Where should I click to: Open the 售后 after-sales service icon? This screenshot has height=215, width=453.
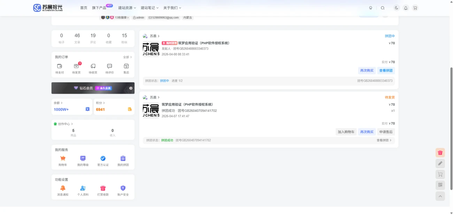[125, 66]
